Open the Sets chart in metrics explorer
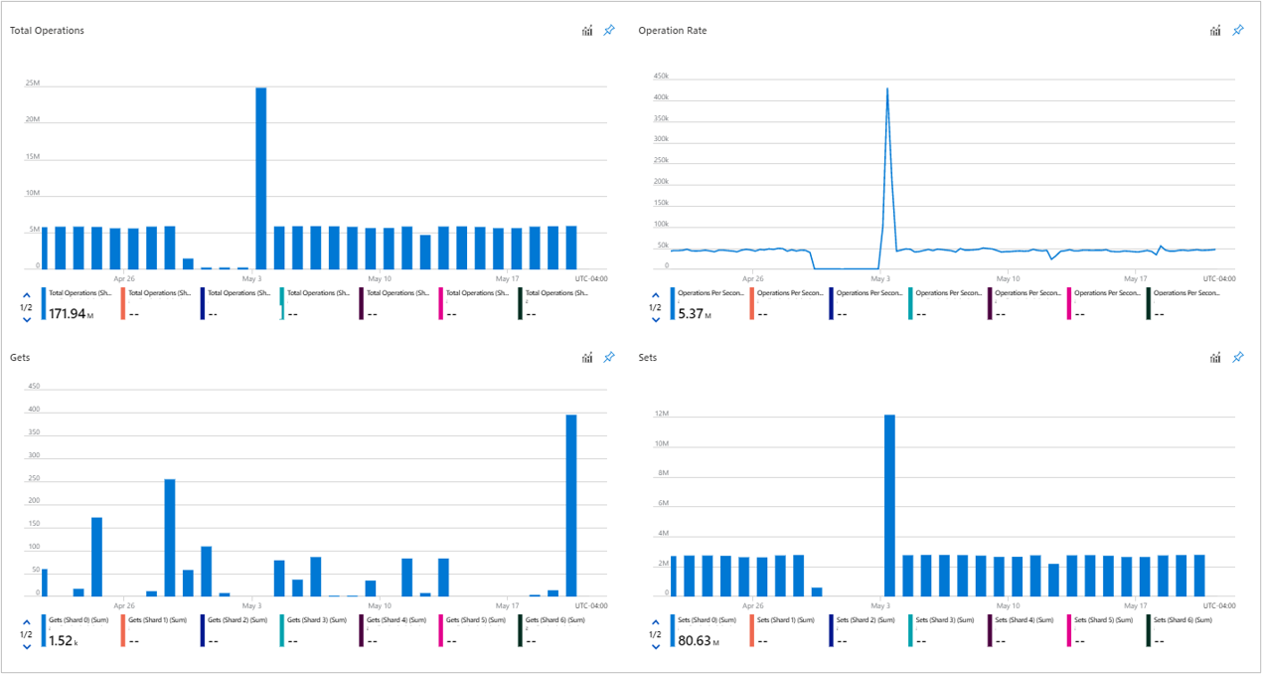This screenshot has height=674, width=1262. pos(1214,357)
